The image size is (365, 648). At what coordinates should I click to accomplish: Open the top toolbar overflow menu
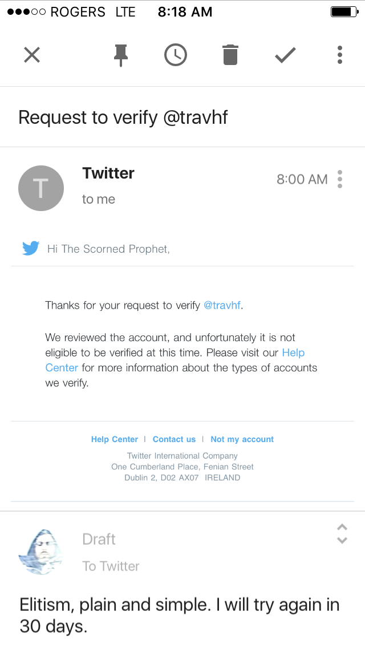click(340, 55)
